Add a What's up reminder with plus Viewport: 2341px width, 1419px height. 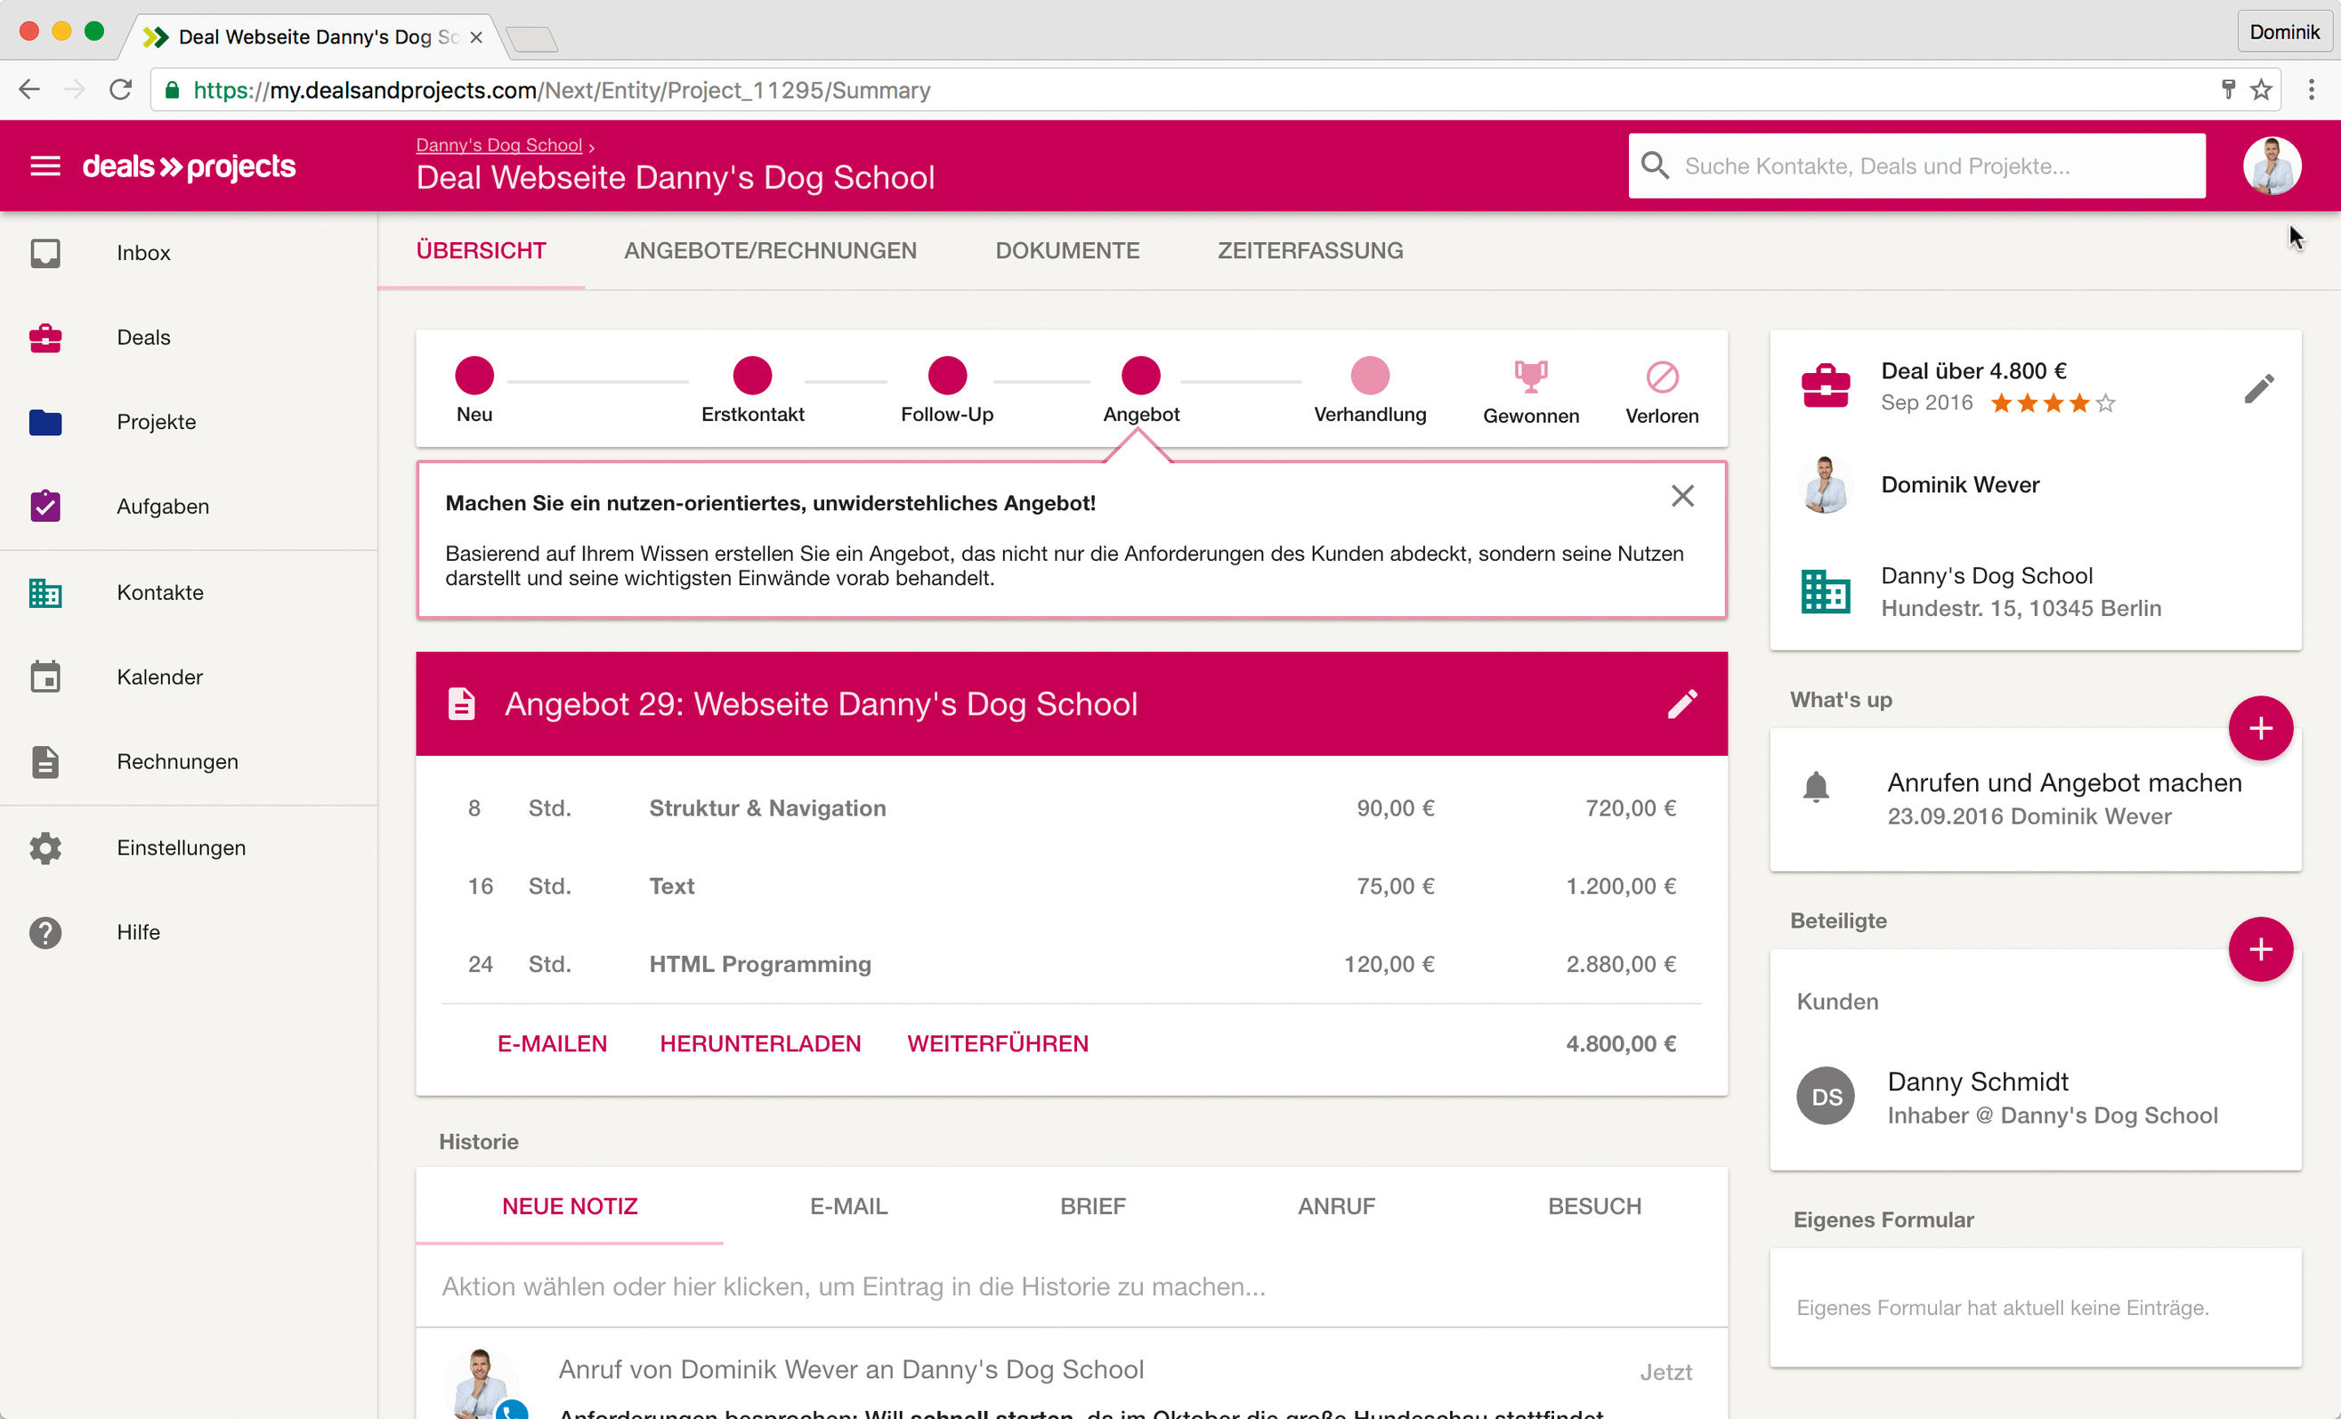coord(2260,728)
